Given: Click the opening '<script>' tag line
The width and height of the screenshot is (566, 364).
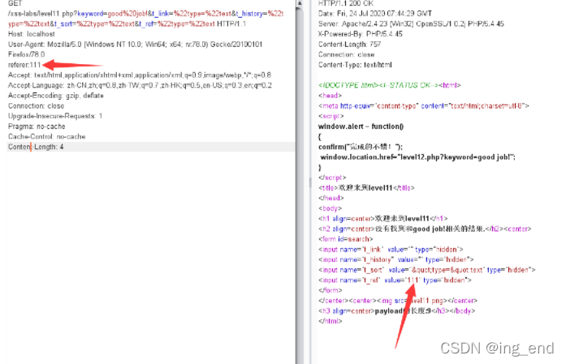Looking at the screenshot, I should pos(331,116).
